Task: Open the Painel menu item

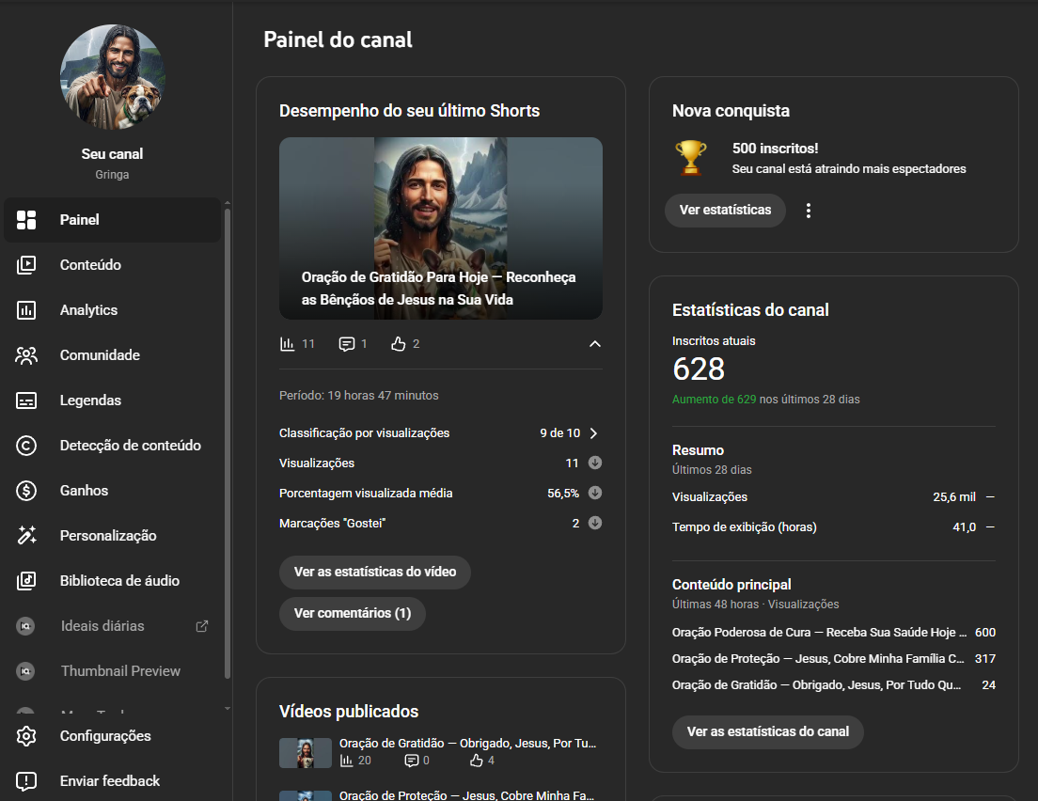Action: 113,220
